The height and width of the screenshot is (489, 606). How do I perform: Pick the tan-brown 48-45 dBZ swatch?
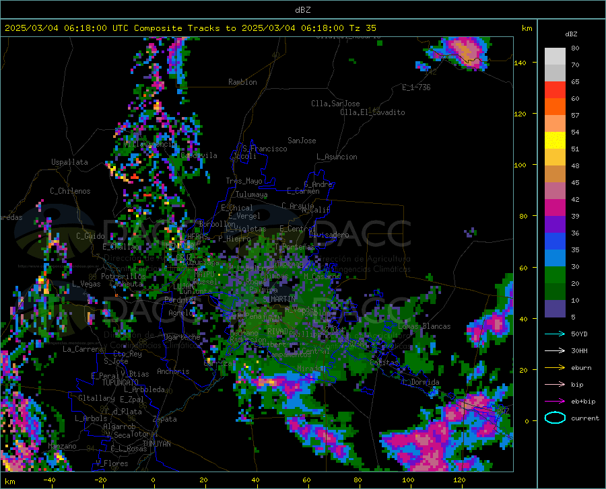click(x=555, y=174)
